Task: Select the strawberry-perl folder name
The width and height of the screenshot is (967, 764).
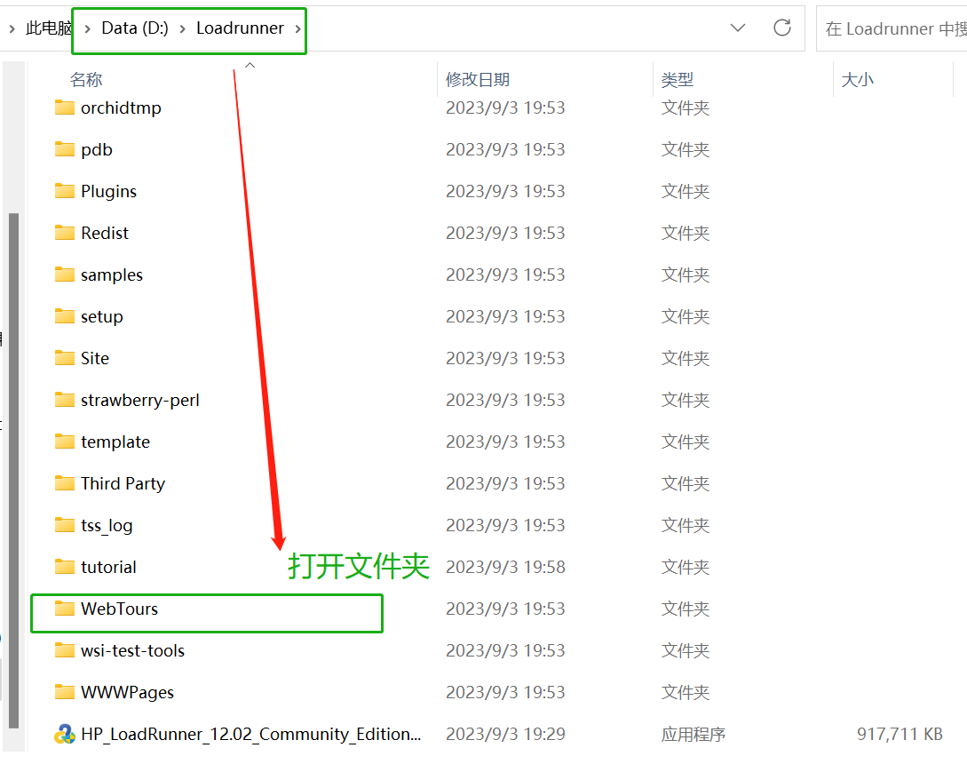Action: coord(140,400)
